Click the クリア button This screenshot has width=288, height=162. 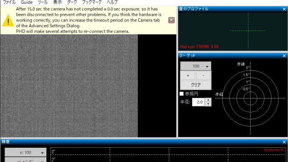[x=196, y=85]
